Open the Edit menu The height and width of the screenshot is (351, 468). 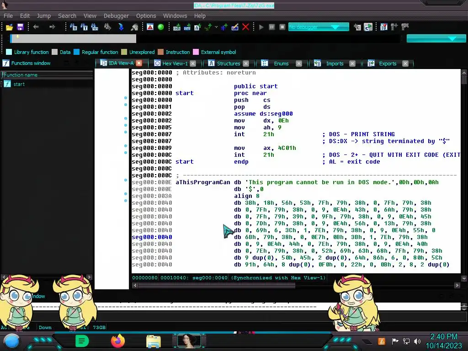[25, 16]
